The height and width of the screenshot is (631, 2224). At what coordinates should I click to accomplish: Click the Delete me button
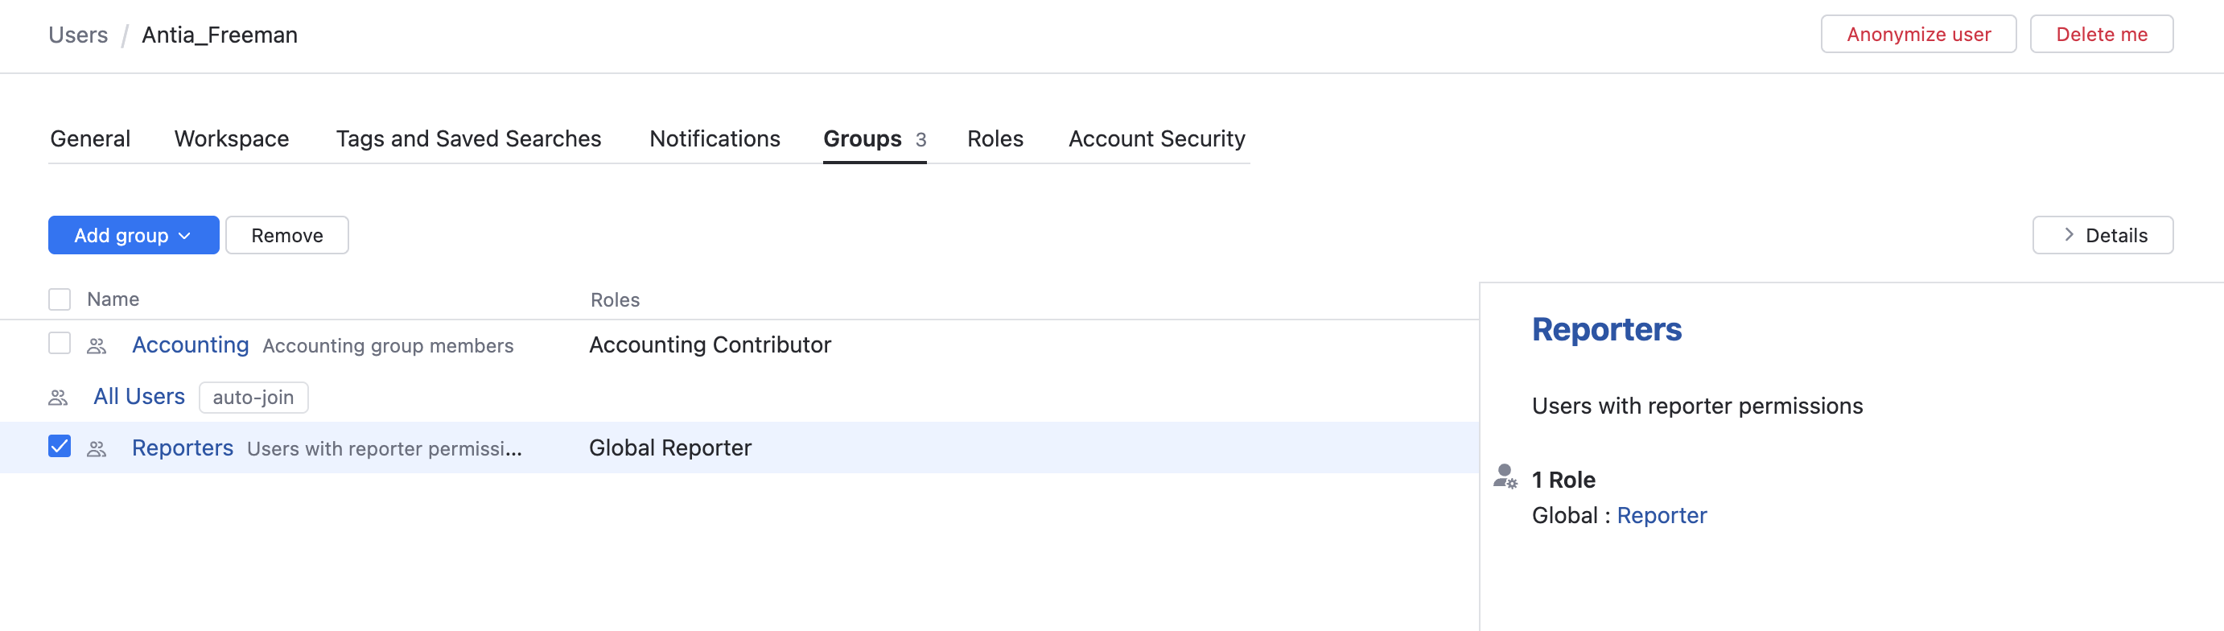tap(2101, 35)
